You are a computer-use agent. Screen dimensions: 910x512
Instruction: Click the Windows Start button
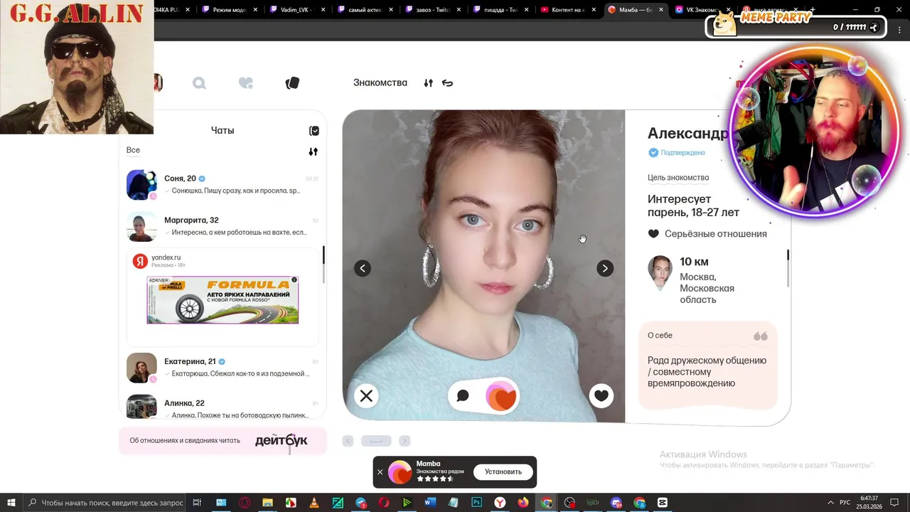click(11, 503)
